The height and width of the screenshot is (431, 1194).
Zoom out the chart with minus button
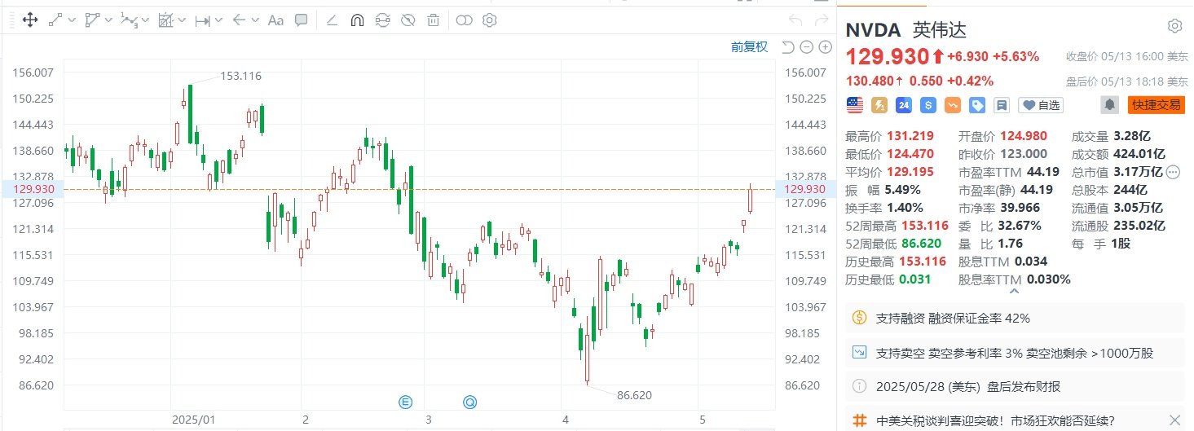click(x=805, y=47)
